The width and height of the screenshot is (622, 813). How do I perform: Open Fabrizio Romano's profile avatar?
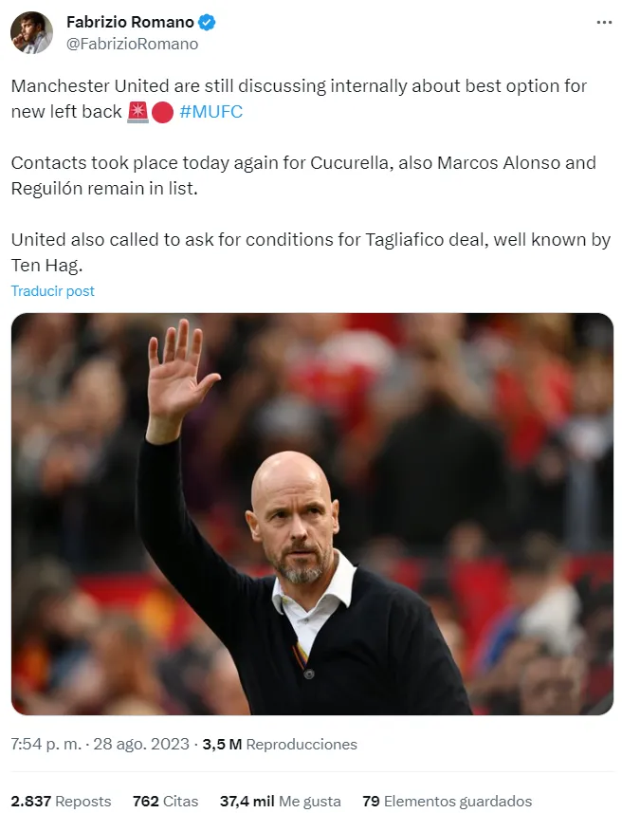[31, 32]
